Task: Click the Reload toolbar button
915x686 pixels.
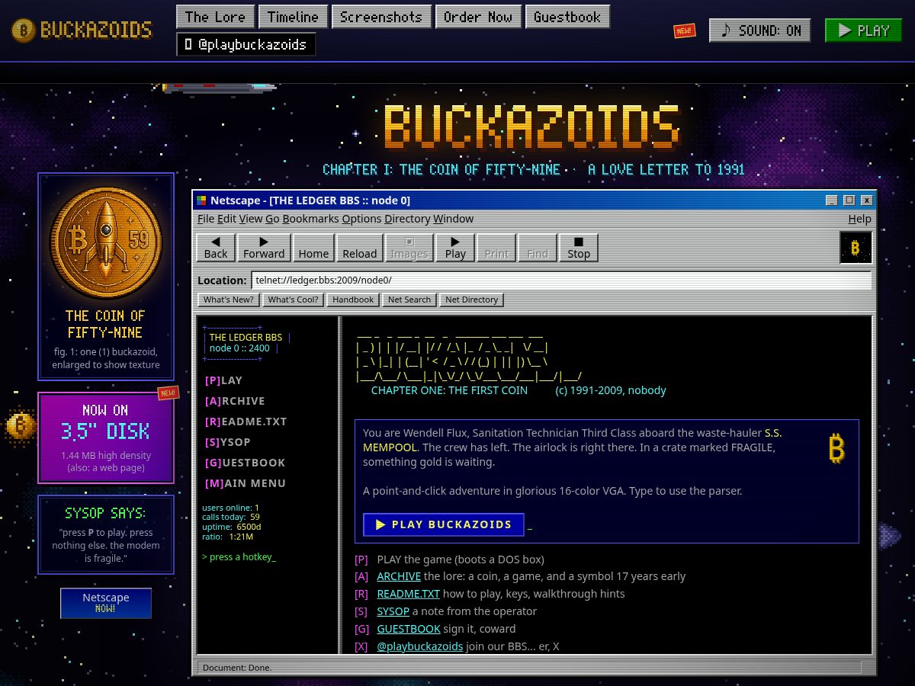Action: point(360,247)
